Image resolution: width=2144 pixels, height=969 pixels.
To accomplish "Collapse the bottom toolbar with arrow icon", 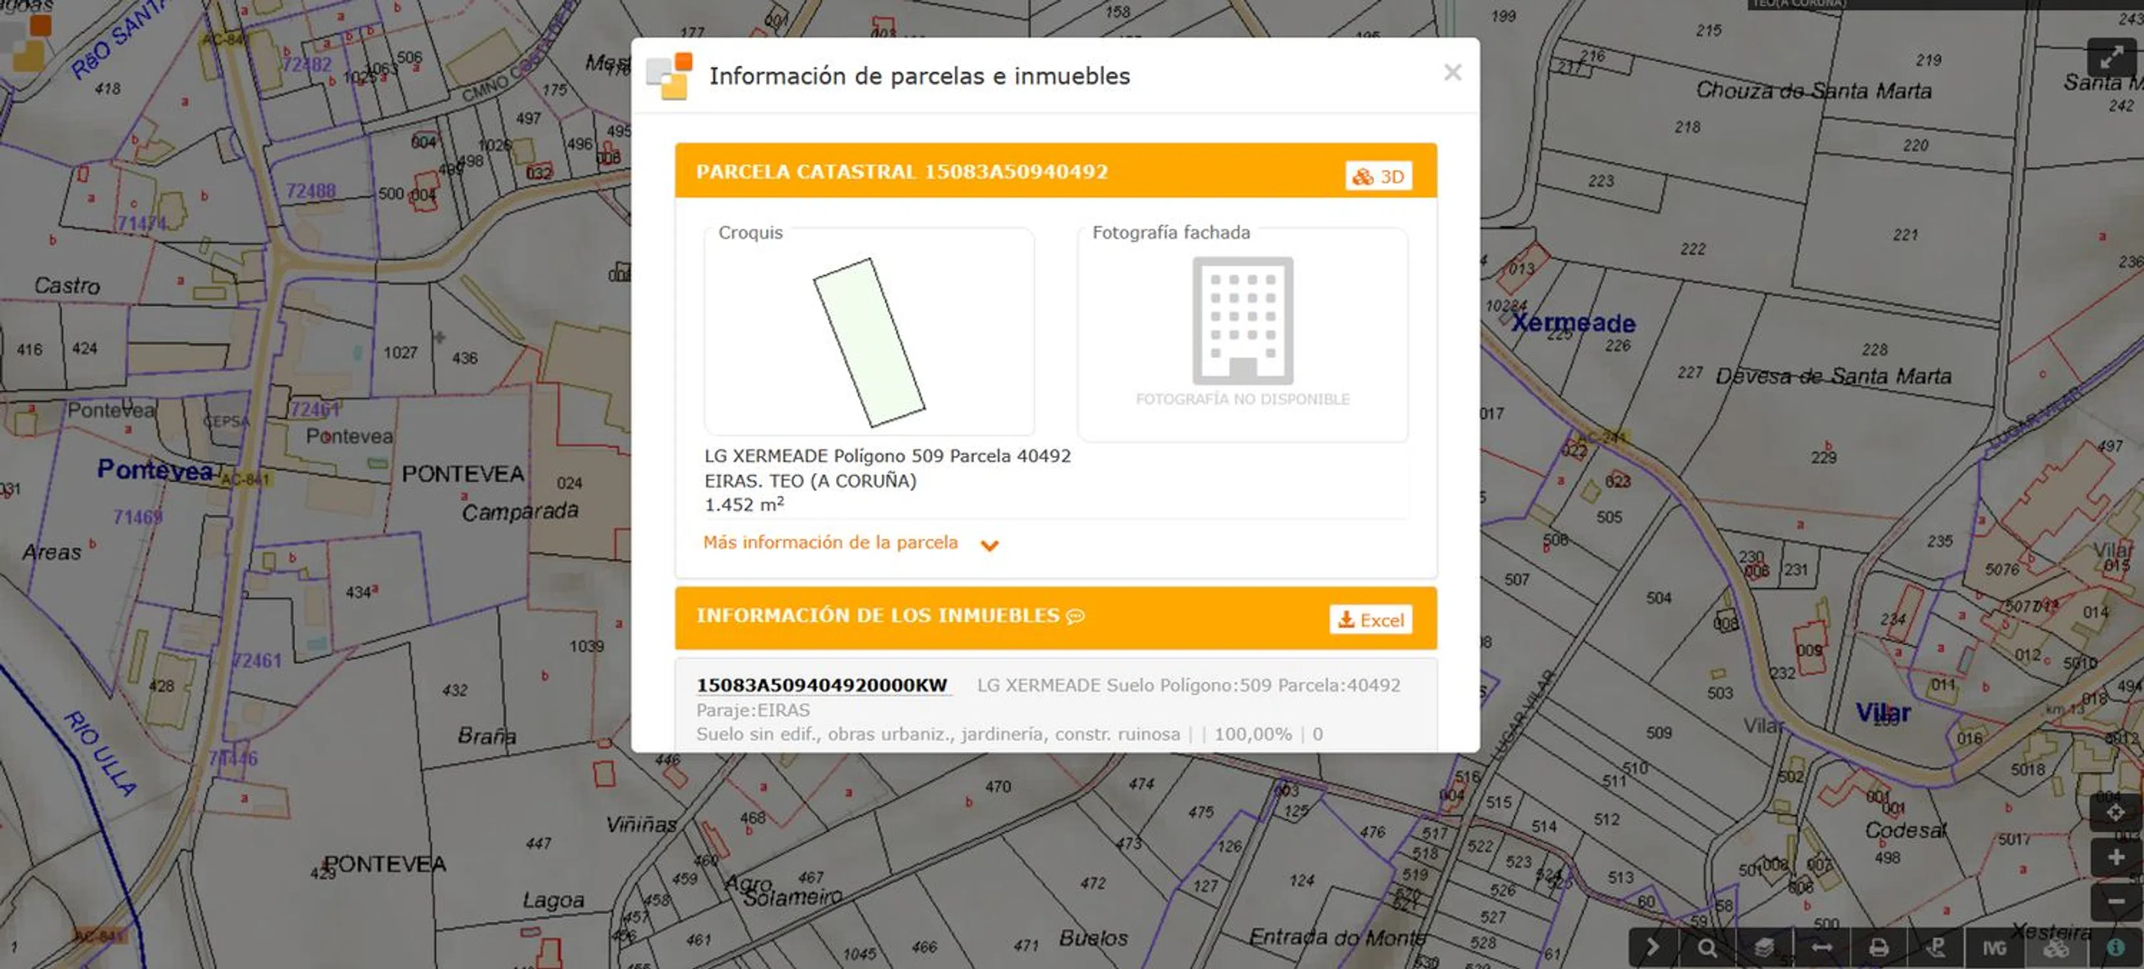I will pos(1652,948).
